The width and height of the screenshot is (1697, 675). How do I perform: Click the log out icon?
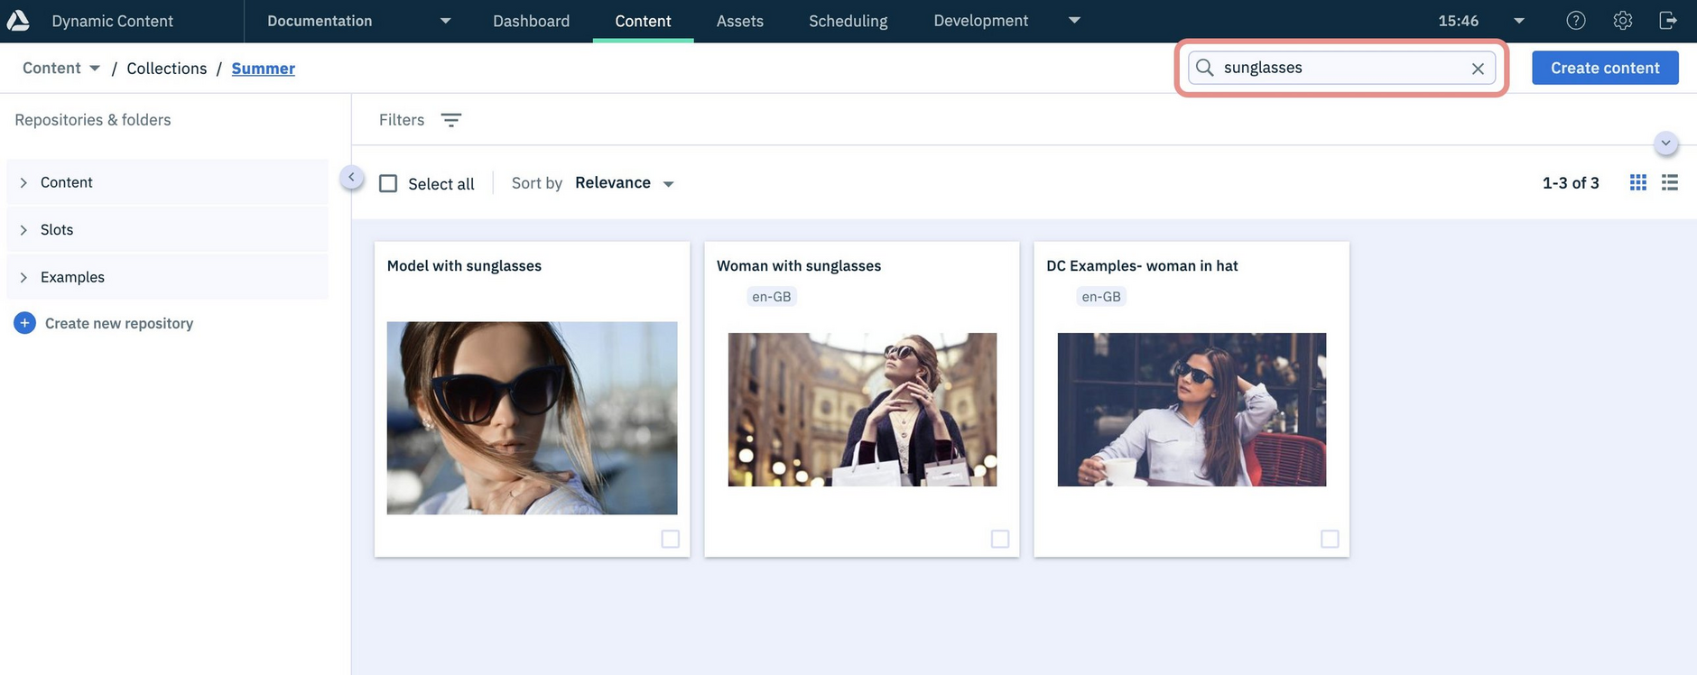(x=1668, y=21)
